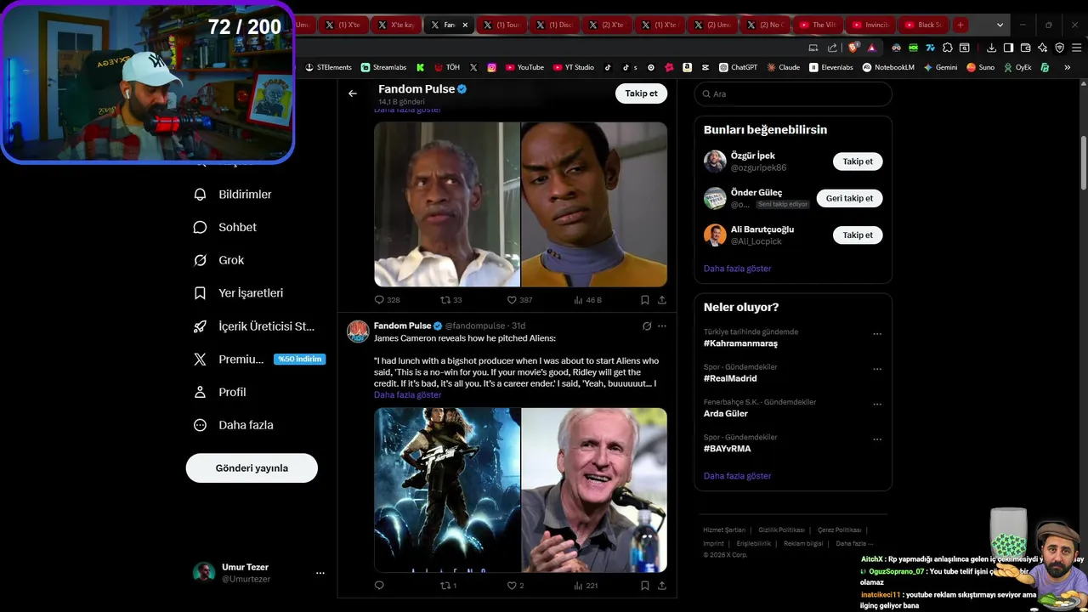Go to Profil page
This screenshot has width=1088, height=612.
click(220, 392)
